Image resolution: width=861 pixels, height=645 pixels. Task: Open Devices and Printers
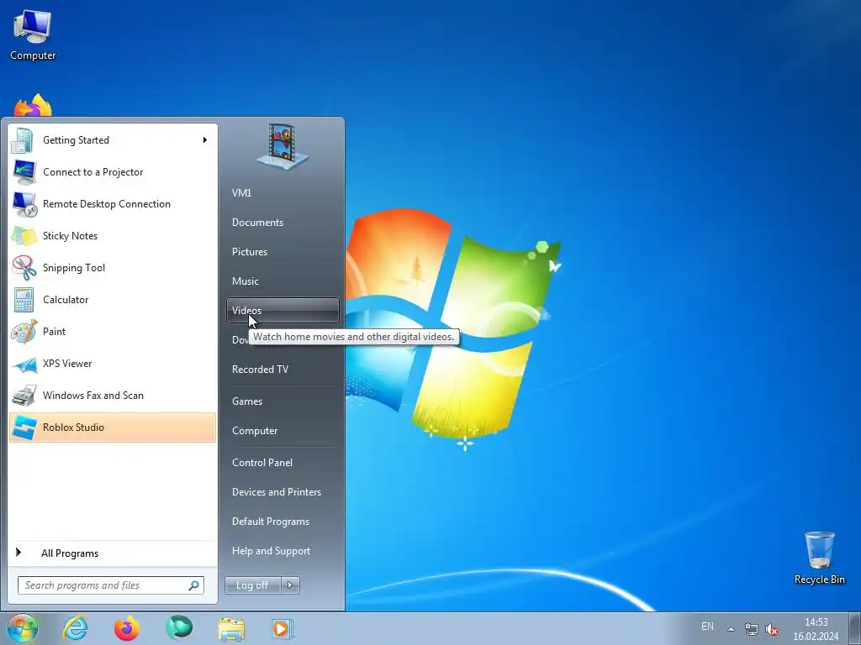click(x=283, y=492)
